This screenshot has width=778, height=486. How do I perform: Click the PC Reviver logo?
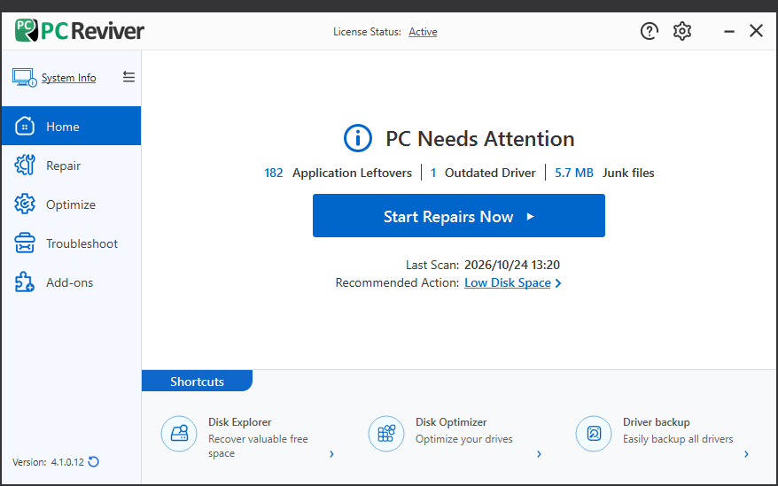point(80,31)
